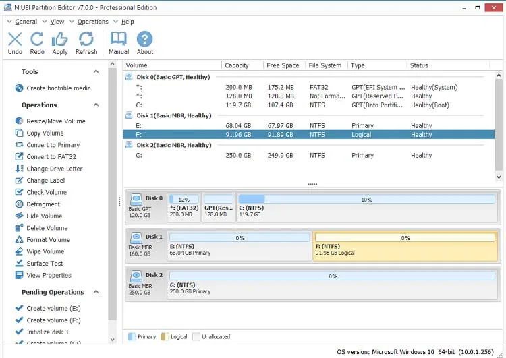Viewport: 506px width, 358px height.
Task: Click the Change Label icon
Action: click(x=19, y=180)
